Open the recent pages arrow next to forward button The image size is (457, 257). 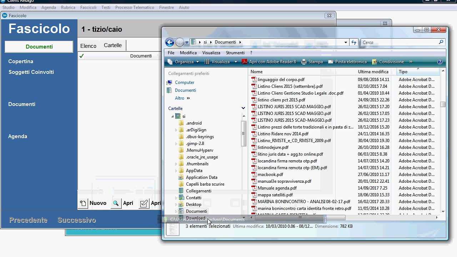[187, 42]
